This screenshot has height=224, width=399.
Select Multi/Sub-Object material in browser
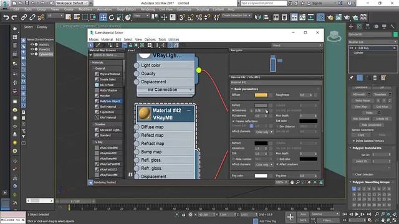pos(108,101)
